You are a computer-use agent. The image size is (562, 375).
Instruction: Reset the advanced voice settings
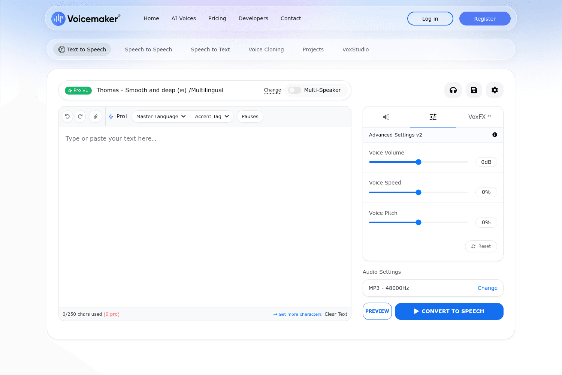[481, 246]
